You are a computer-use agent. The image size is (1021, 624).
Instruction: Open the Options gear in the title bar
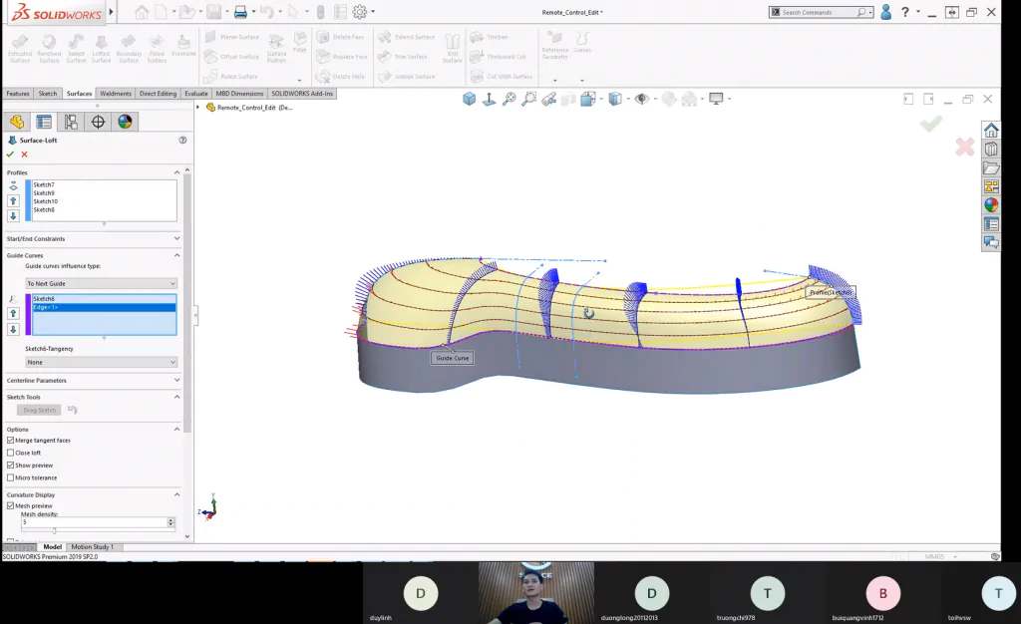click(x=359, y=12)
